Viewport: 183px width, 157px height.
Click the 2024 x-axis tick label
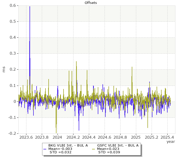tap(58, 137)
